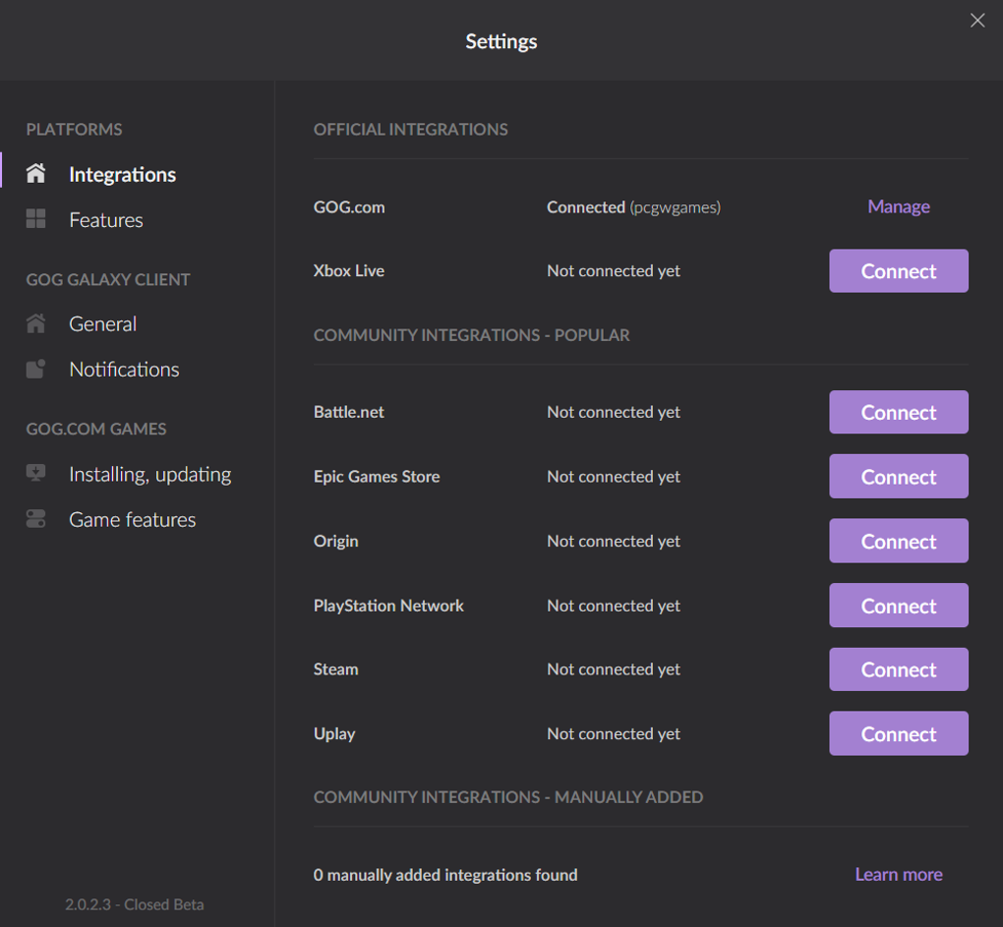Viewport: 1003px width, 927px height.
Task: Select Game features in sidebar
Action: [x=132, y=520]
